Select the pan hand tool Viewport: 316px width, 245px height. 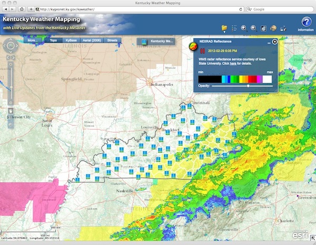[11, 111]
